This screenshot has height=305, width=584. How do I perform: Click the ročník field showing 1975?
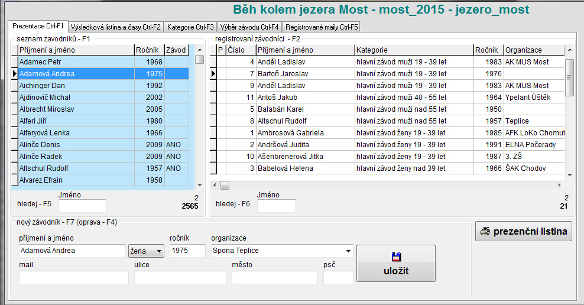click(187, 251)
